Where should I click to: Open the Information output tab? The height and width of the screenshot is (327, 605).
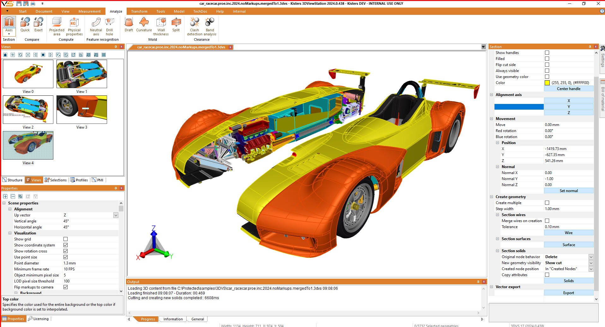coord(173,319)
